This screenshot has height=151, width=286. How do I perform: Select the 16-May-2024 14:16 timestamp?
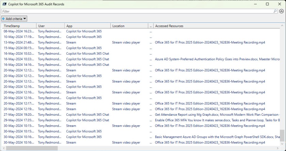[x=19, y=65]
